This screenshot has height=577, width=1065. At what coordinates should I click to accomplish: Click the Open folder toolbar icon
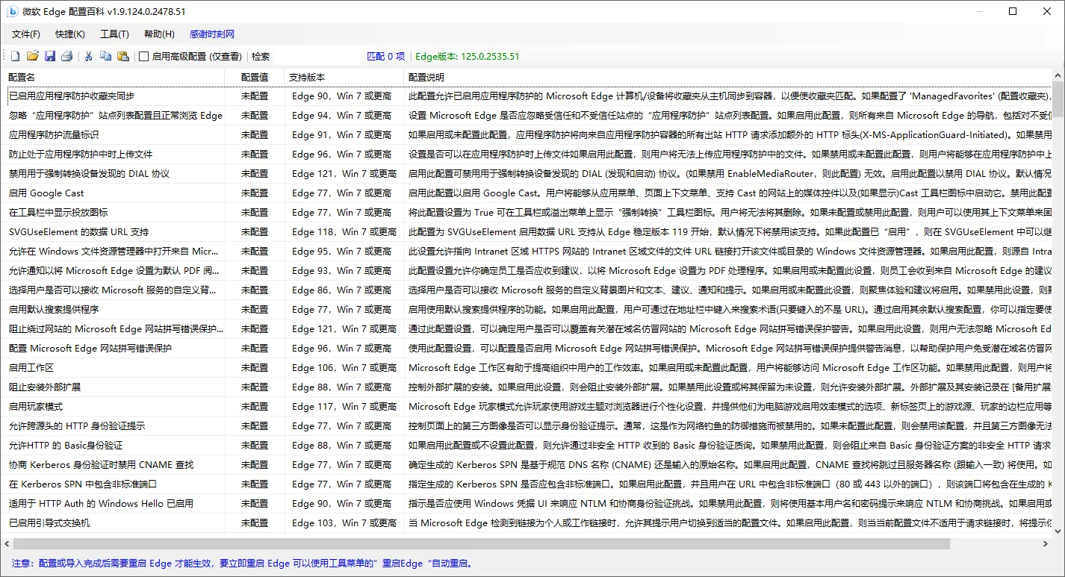pos(33,57)
